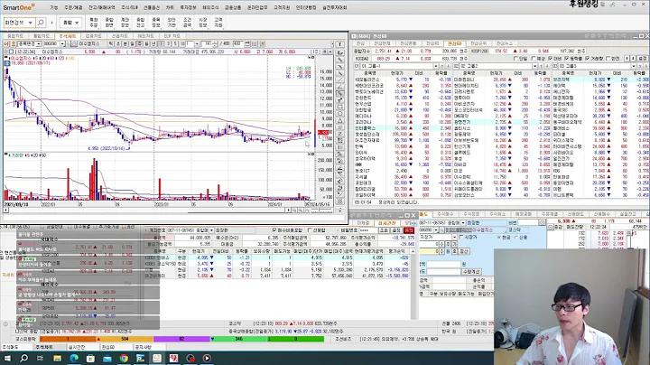The height and width of the screenshot is (365, 650).
Task: Set chart period to 분 (minute)
Action: (x=125, y=43)
